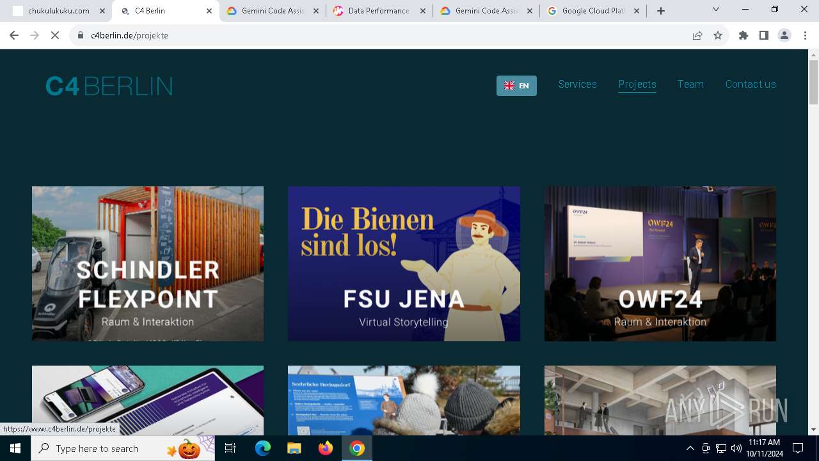
Task: Toggle the browser side panel icon
Action: [x=764, y=35]
